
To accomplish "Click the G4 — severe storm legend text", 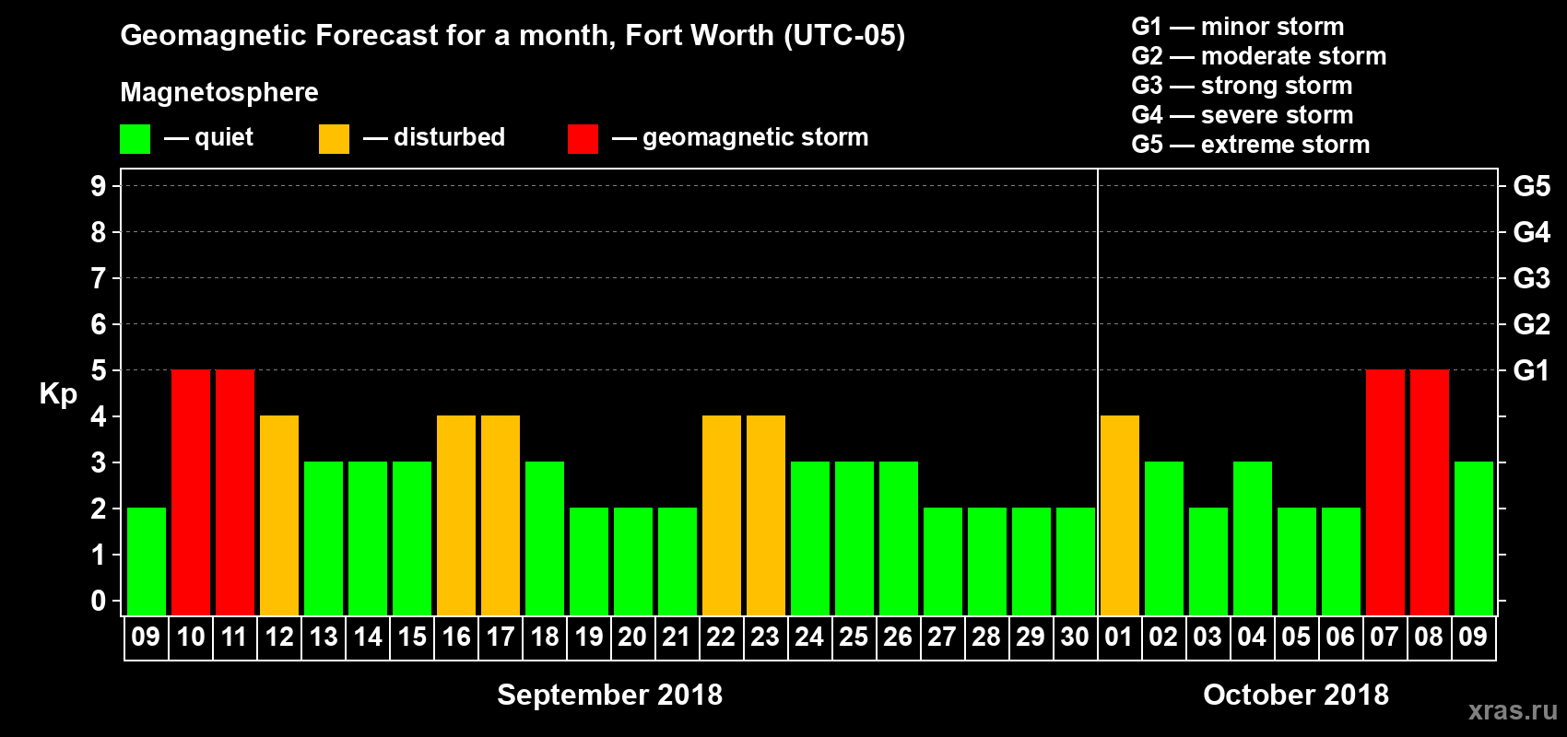I will 1243,115.
